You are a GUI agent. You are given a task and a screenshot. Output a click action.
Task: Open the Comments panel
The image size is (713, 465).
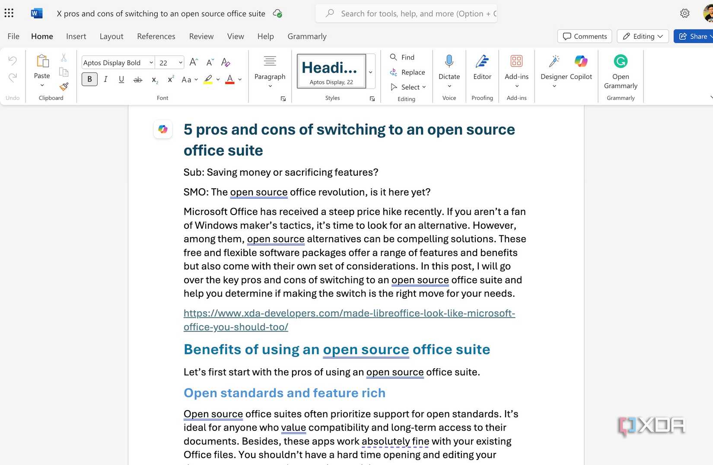[584, 36]
